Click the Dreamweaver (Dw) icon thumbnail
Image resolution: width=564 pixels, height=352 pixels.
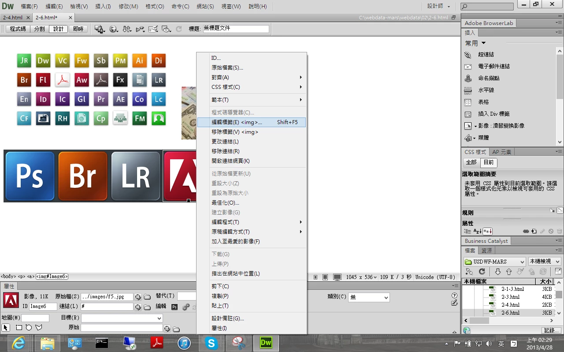pyautogui.click(x=43, y=61)
